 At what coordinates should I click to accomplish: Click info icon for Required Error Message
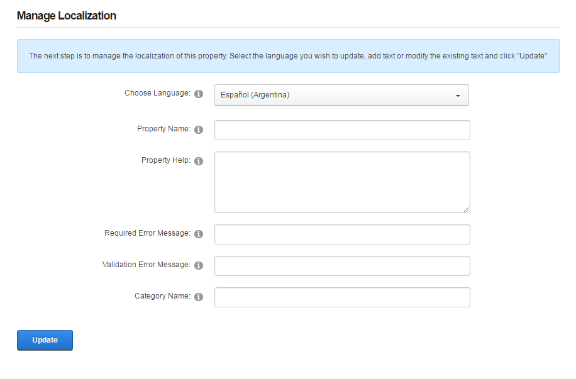199,234
